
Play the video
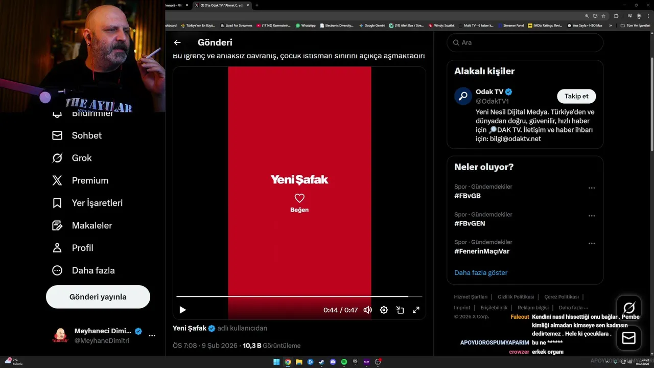pyautogui.click(x=182, y=310)
